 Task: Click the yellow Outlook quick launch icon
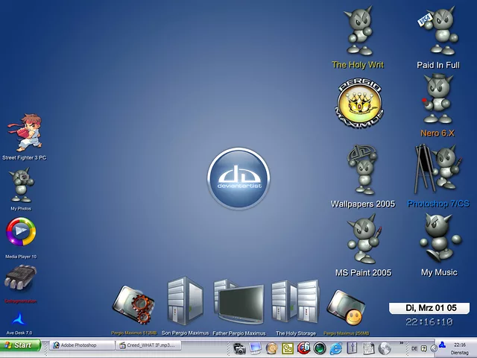[x=288, y=348]
